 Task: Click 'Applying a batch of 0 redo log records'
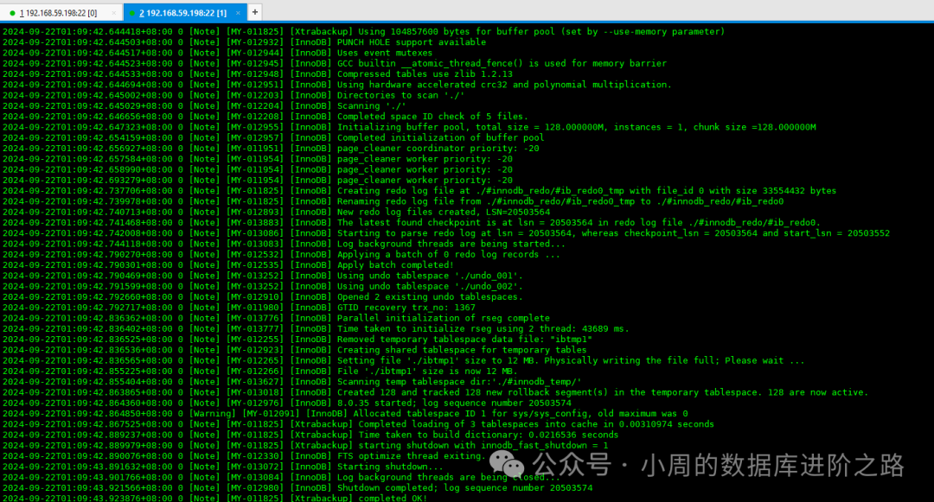[449, 255]
